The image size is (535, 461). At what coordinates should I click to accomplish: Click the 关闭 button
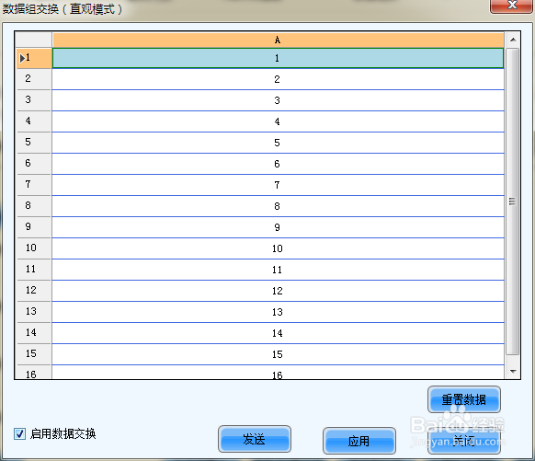pyautogui.click(x=463, y=441)
